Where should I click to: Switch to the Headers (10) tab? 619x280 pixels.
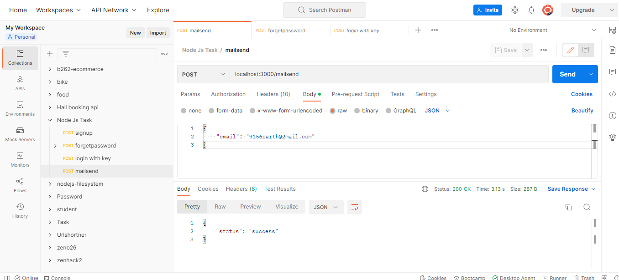[x=273, y=94]
